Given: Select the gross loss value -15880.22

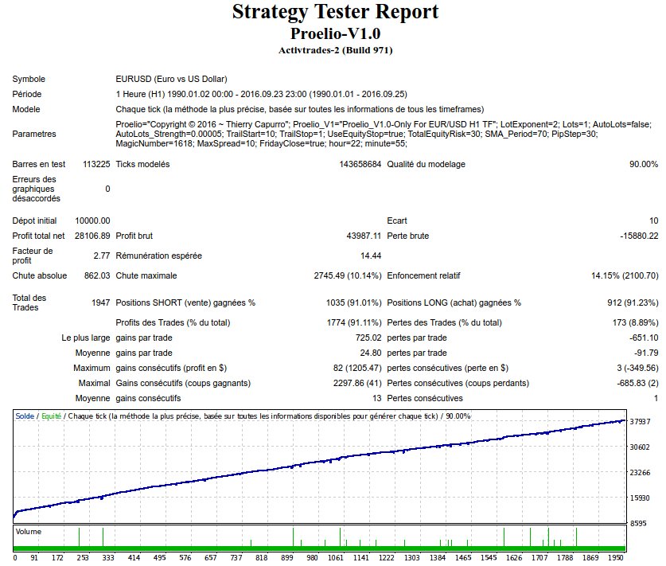Looking at the screenshot, I should coord(639,236).
